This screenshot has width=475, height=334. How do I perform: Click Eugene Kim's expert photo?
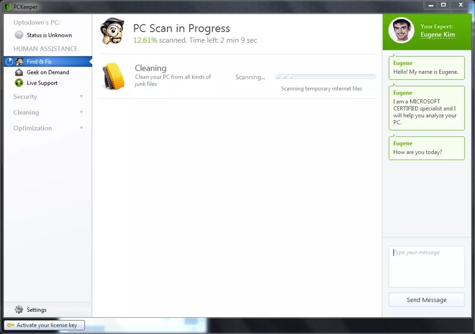pyautogui.click(x=402, y=30)
